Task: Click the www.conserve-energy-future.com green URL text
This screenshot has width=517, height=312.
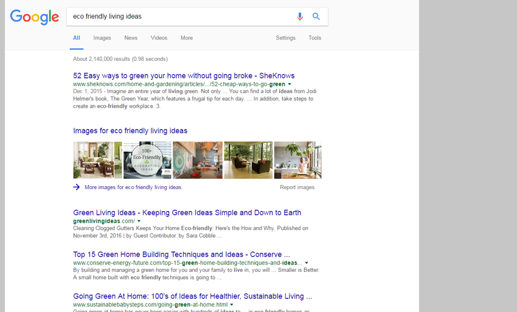Action: click(x=187, y=263)
